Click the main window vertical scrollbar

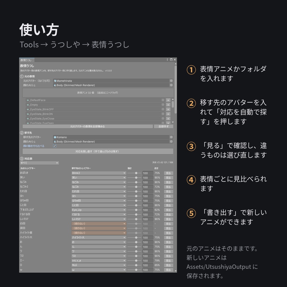175,90
